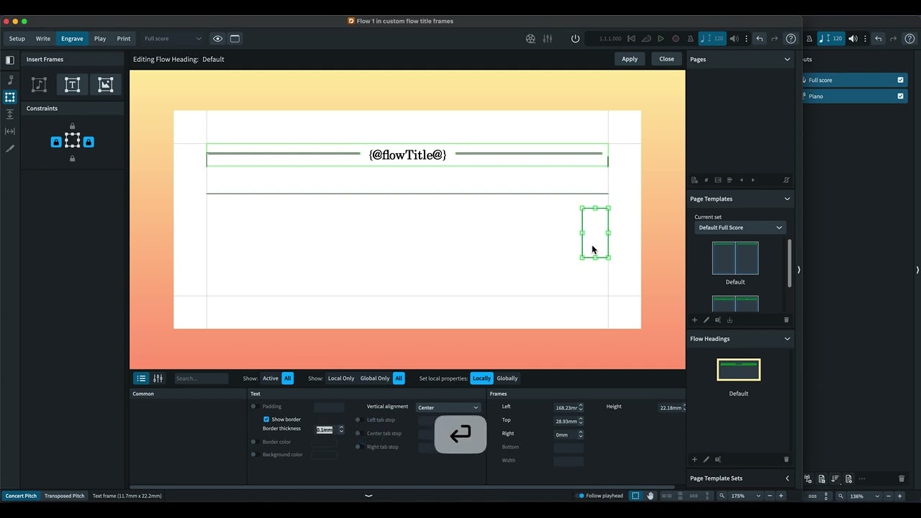
Task: Click the Close button in editor
Action: 666,59
